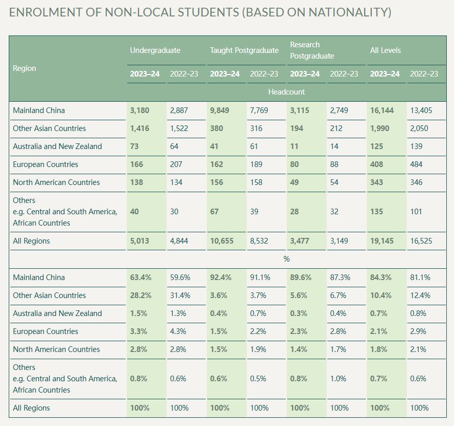This screenshot has height=426, width=454.
Task: Select the '484' European Countries cell
Action: click(x=416, y=164)
